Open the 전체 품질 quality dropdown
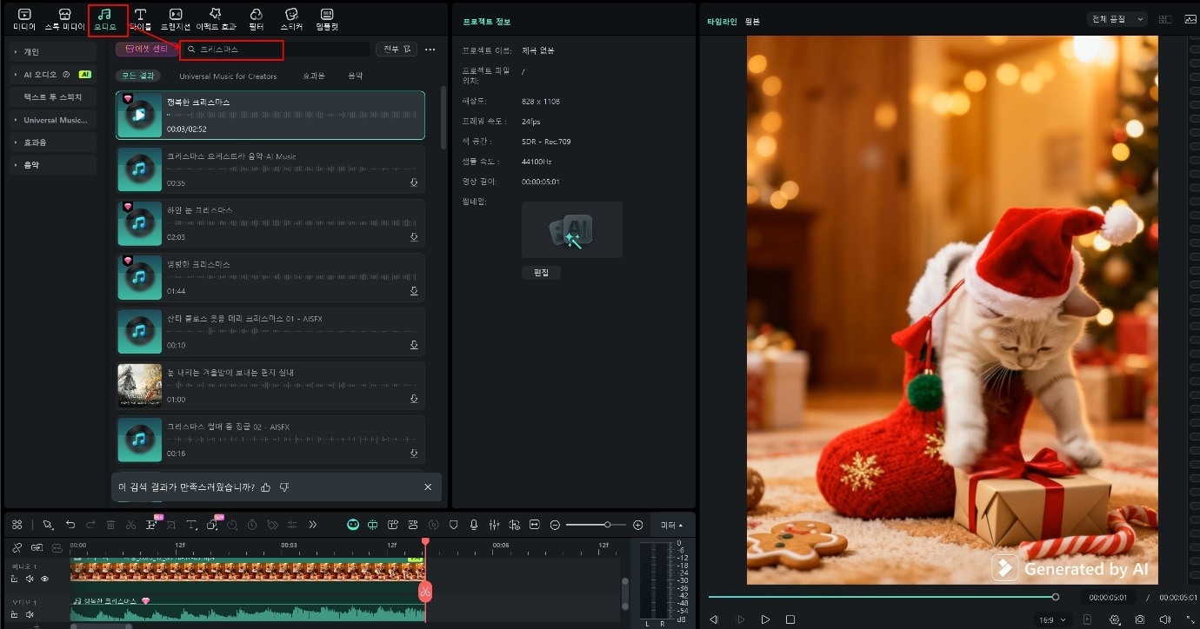Image resolution: width=1200 pixels, height=629 pixels. pyautogui.click(x=1117, y=19)
